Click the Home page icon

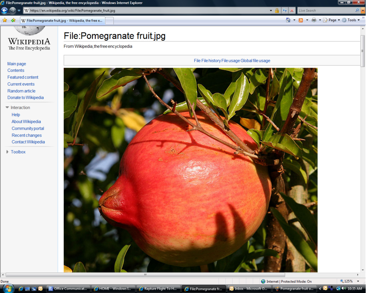tap(288, 20)
